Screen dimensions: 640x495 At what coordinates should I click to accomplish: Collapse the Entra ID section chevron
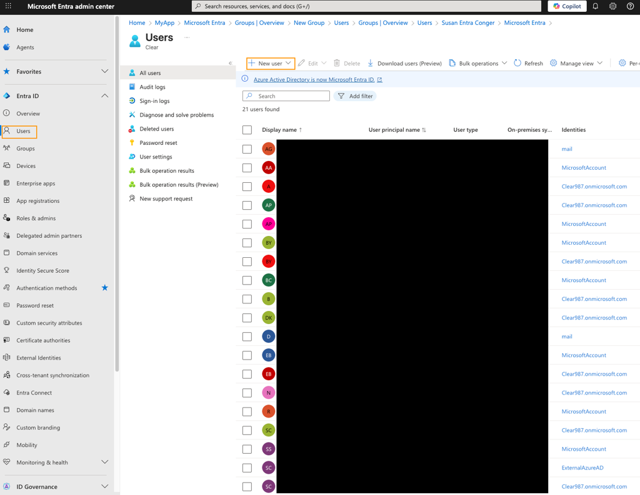[105, 96]
